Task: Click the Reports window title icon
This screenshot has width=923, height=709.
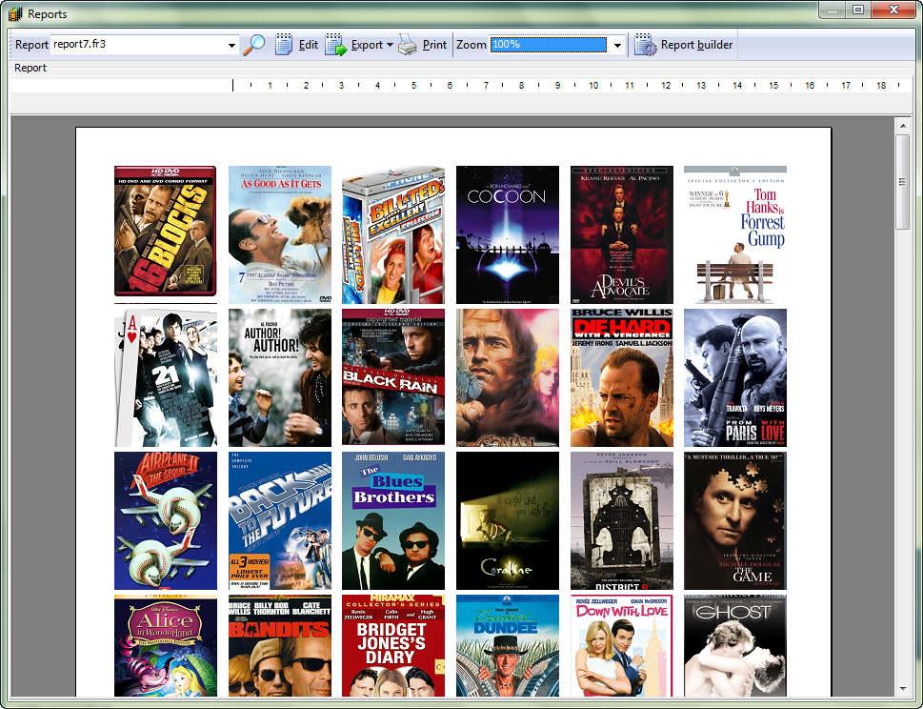Action: pos(15,13)
